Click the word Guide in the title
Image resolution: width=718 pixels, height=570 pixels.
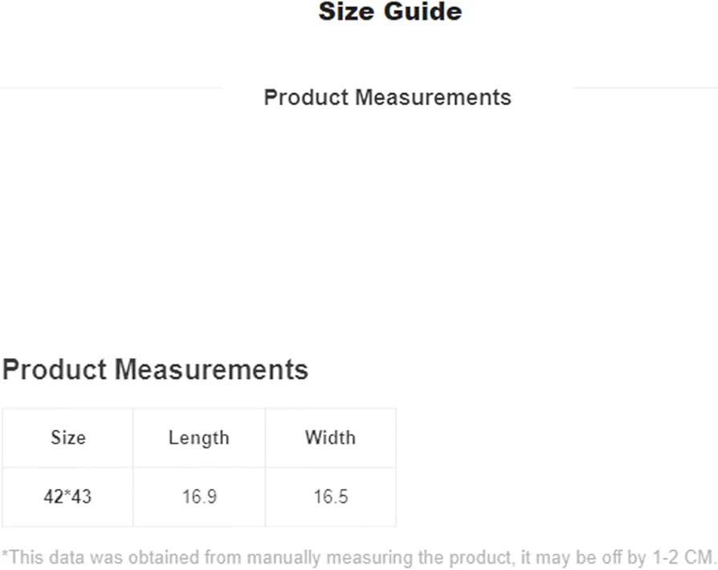pos(422,11)
